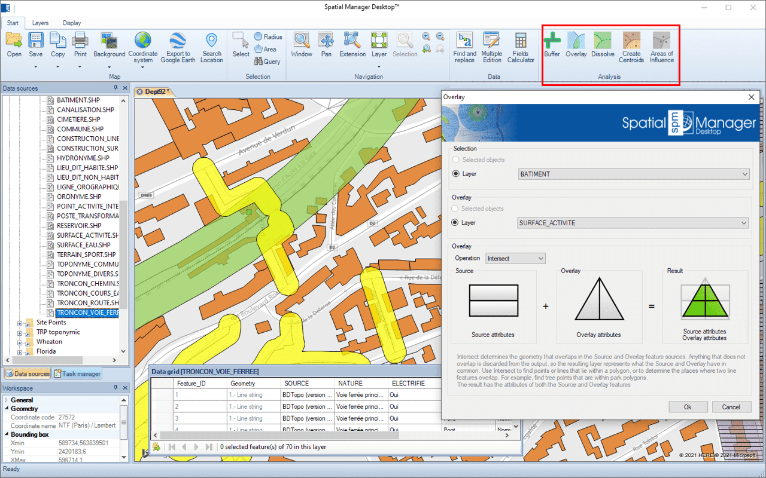Open the SURFACE_ACTIVITE overlay layer dropdown
The image size is (766, 478).
pos(633,223)
